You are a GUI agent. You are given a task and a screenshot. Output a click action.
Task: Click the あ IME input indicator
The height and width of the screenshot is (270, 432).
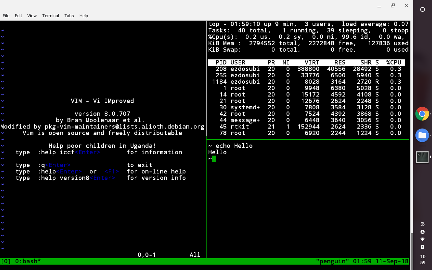(422, 223)
